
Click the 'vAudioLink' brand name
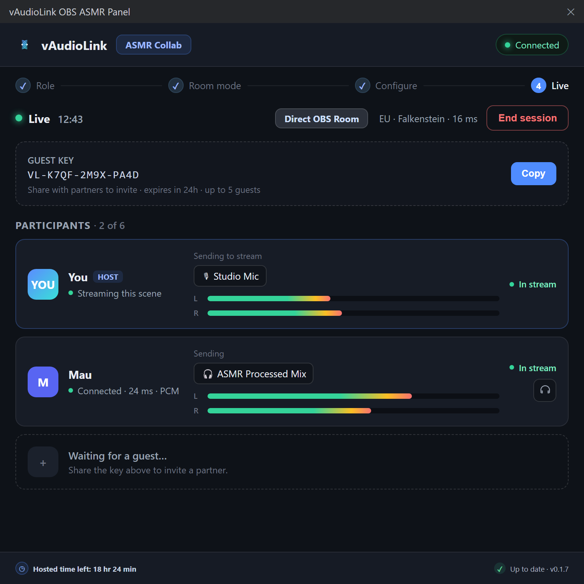pos(74,45)
